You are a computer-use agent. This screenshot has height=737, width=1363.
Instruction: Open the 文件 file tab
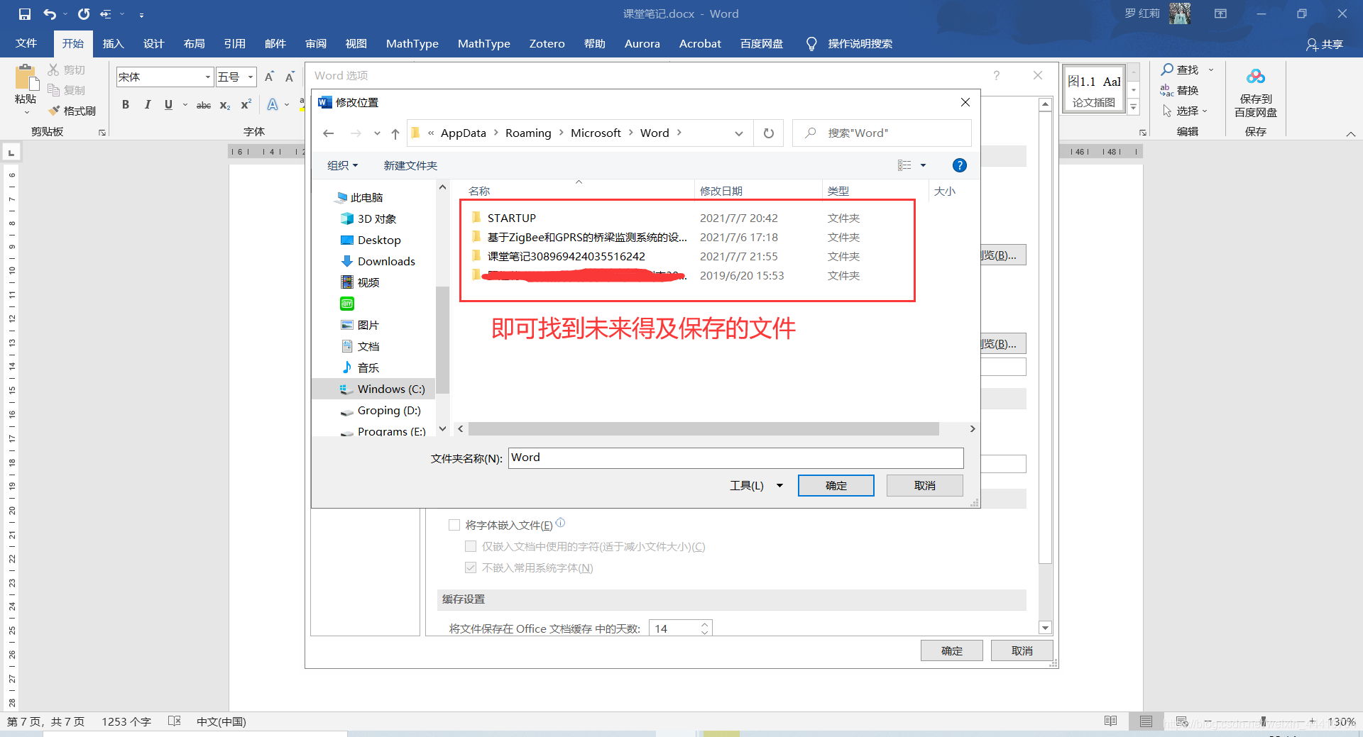pos(26,43)
